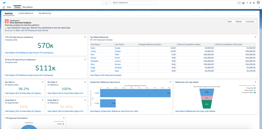Viewport: 262px width, 129px height.
Task: Click the $50k funnel segment
Action: click(207, 92)
